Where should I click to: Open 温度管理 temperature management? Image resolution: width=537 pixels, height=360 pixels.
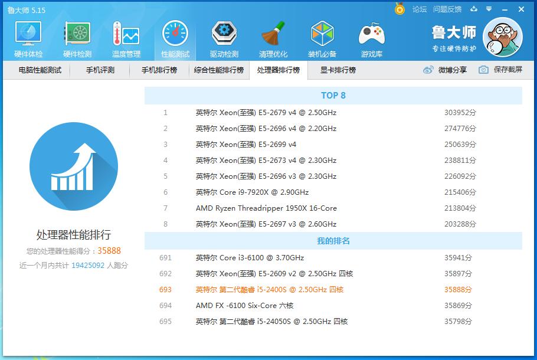125,37
